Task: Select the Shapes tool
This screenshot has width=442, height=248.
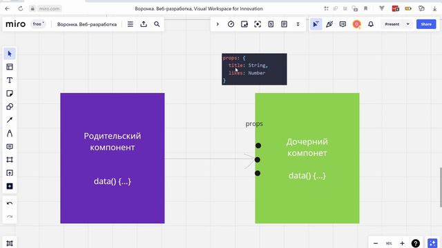Action: [10, 107]
